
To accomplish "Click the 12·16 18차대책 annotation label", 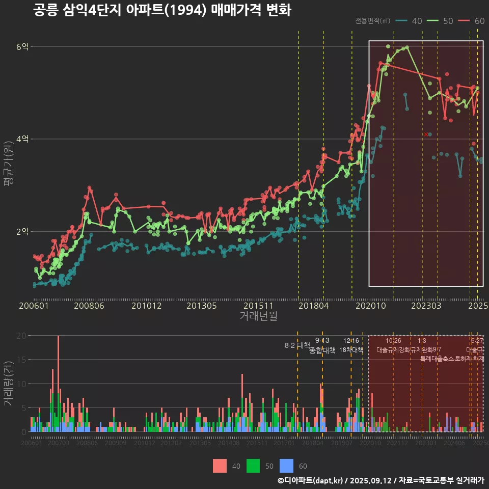I will click(351, 346).
